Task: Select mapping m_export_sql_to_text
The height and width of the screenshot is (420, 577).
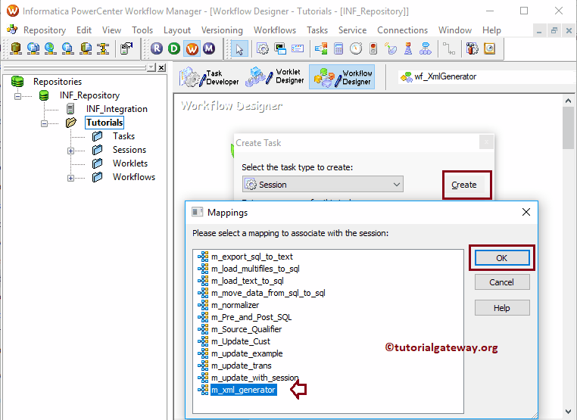Action: [x=251, y=257]
